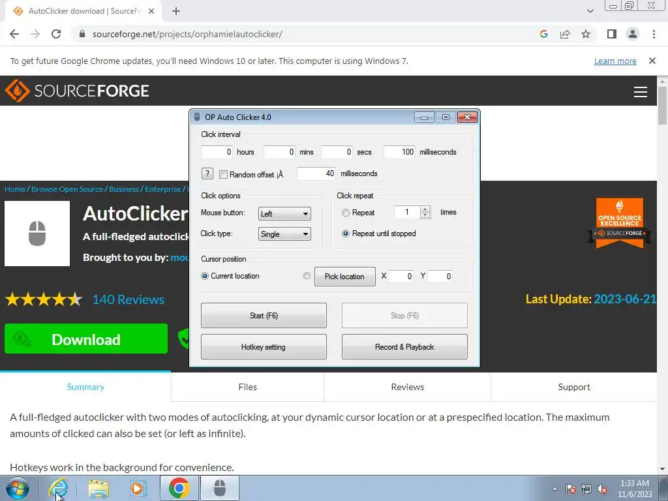Click the taskbar clock showing 1:33 AM
Viewport: 668px width, 501px height.
635,489
